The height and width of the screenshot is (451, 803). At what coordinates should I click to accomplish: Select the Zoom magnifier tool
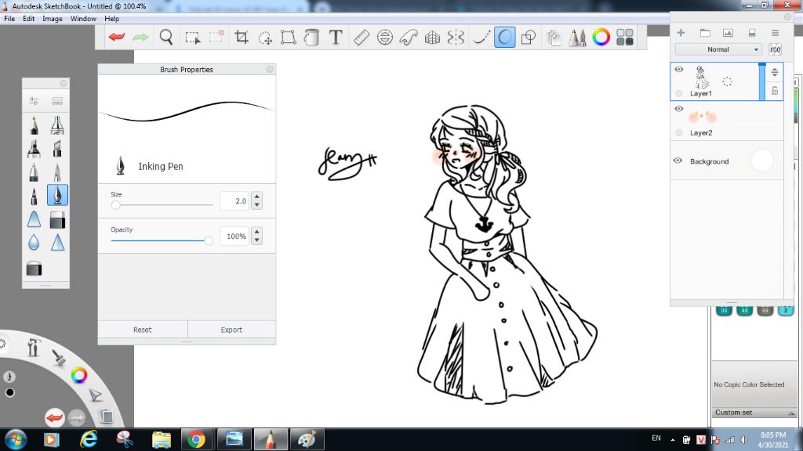166,37
